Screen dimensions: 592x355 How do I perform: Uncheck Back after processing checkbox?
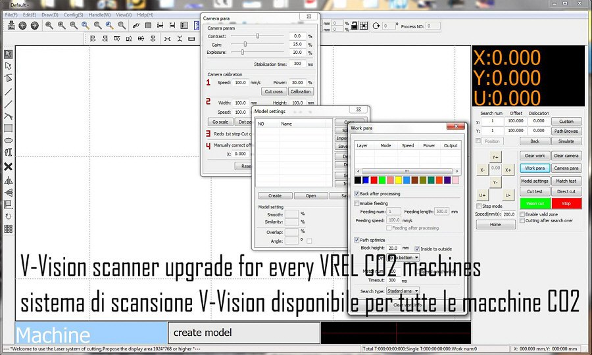click(x=357, y=193)
